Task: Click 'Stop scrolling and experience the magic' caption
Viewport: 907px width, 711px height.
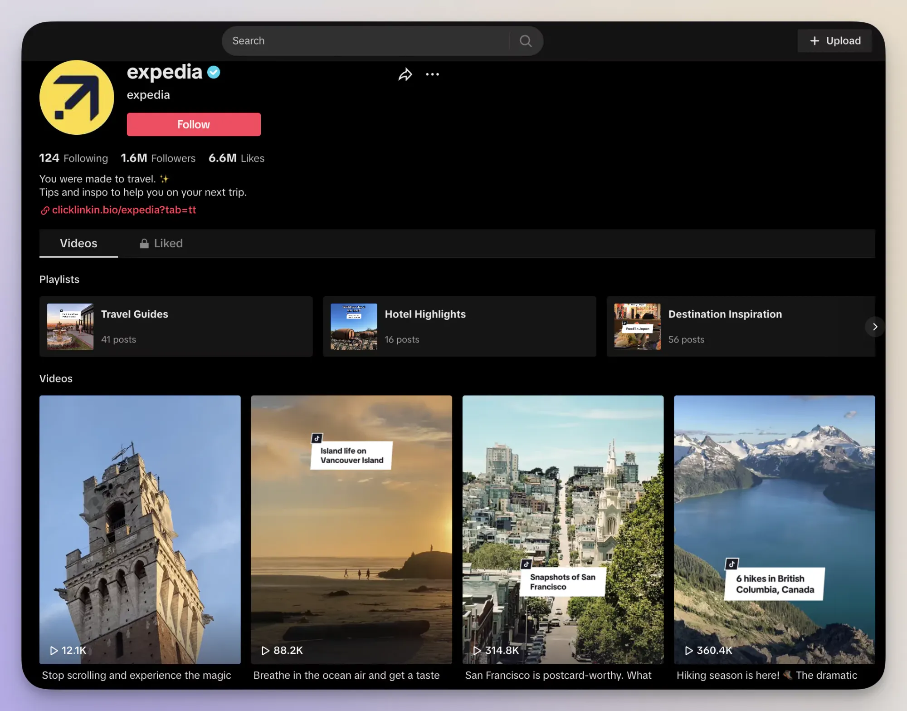Action: click(x=137, y=675)
